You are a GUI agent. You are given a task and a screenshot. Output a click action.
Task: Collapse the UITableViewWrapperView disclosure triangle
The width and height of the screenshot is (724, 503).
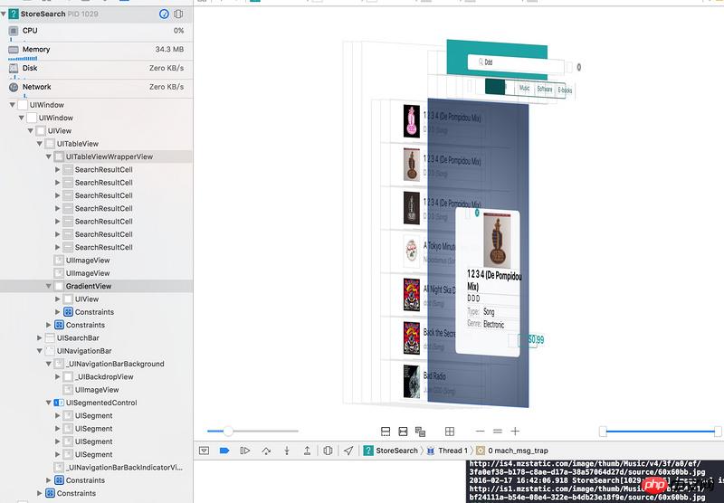click(49, 157)
